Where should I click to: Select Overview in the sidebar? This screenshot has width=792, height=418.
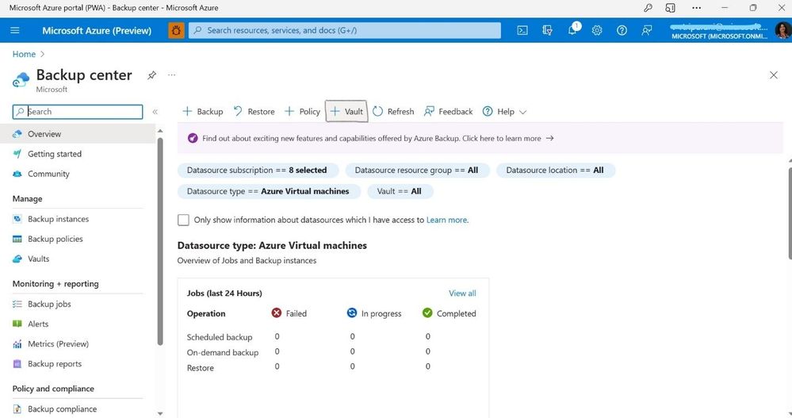point(78,134)
